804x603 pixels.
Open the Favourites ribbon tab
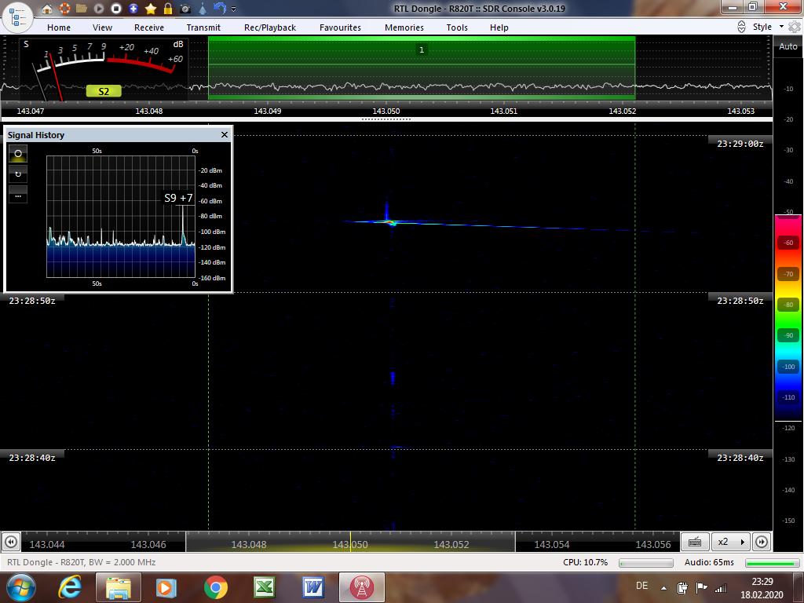coord(340,27)
